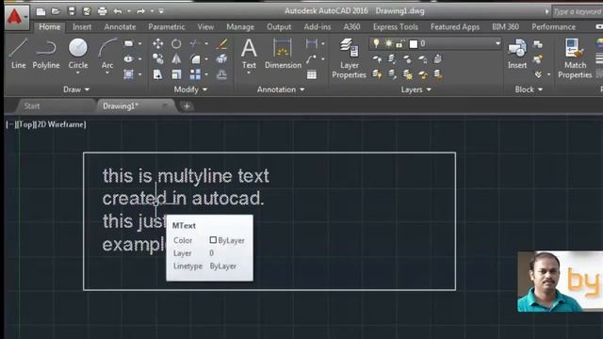Open the Text type dropdown arrow
Screen dimensions: 603x339
coord(249,73)
